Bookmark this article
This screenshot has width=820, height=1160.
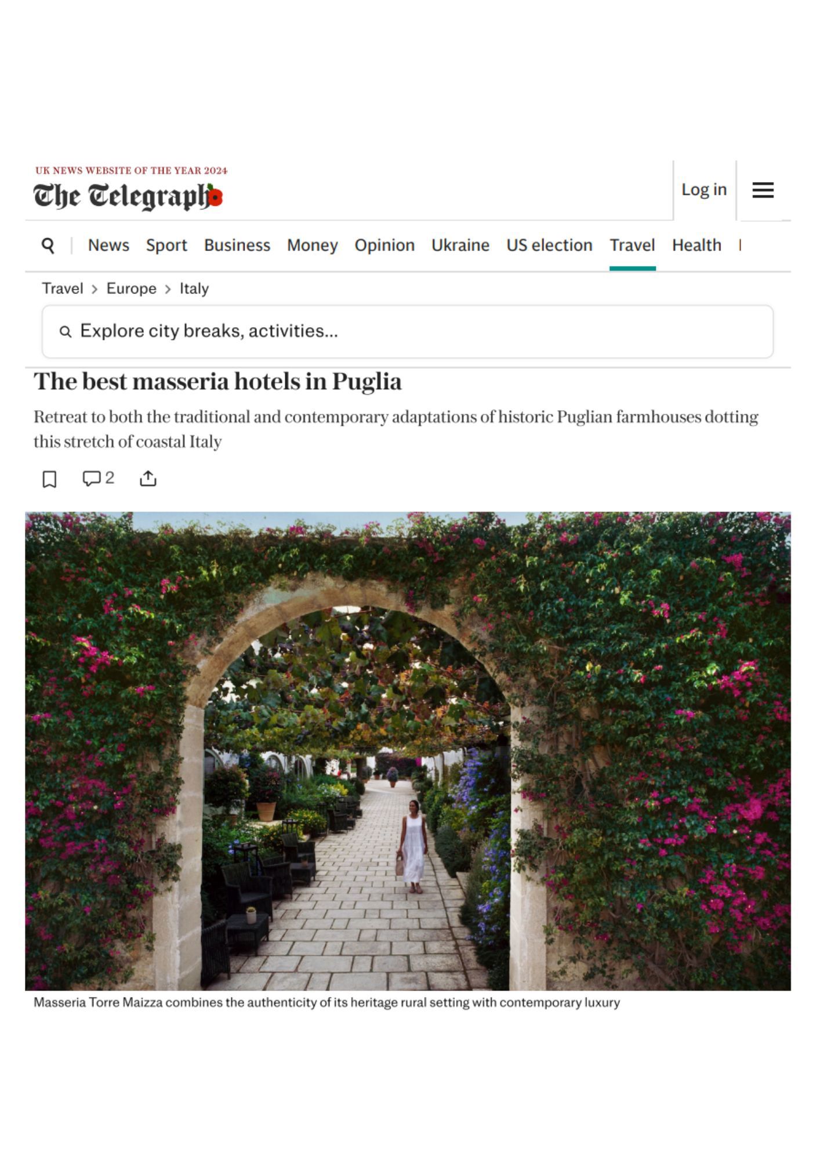tap(49, 479)
